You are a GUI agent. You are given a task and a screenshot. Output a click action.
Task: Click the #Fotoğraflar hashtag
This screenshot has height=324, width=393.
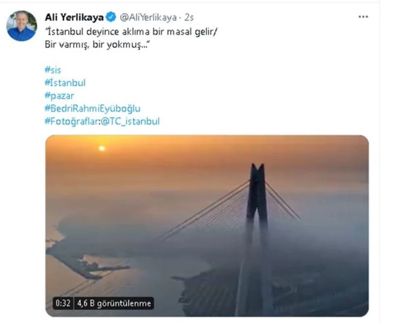72,121
